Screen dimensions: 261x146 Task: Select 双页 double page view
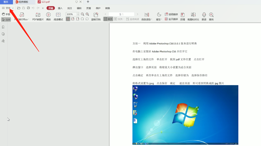click(x=118, y=19)
